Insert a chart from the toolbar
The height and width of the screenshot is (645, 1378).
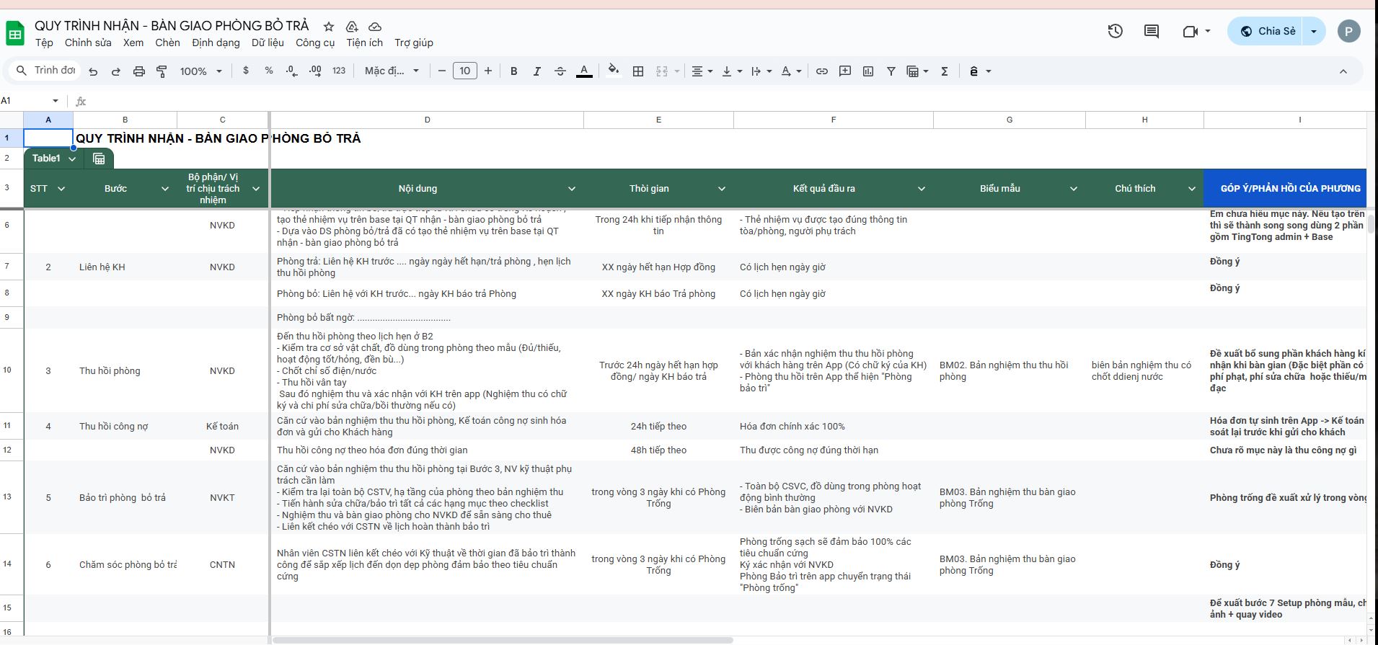tap(868, 71)
